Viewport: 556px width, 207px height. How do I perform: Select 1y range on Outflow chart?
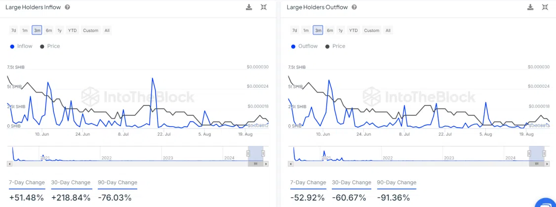341,31
